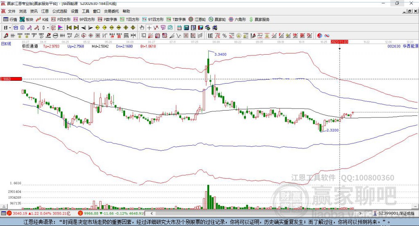Expand the 日 period dropdown
The image size is (419, 226).
pyautogui.click(x=10, y=28)
